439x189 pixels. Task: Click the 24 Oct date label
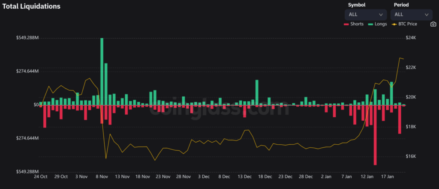coord(41,177)
